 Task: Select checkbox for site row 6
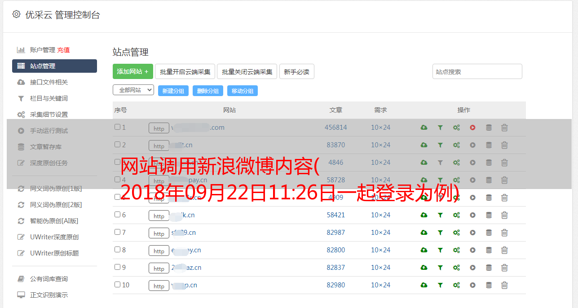pyautogui.click(x=117, y=215)
